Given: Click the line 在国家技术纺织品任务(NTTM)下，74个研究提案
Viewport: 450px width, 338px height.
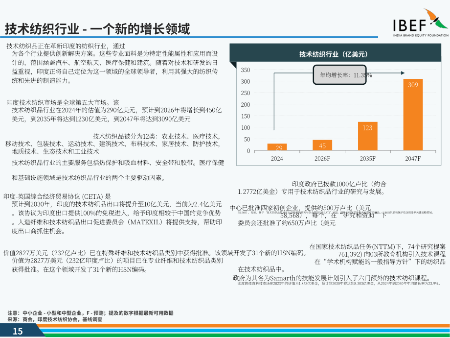Looking at the screenshot, I should click(x=378, y=246).
